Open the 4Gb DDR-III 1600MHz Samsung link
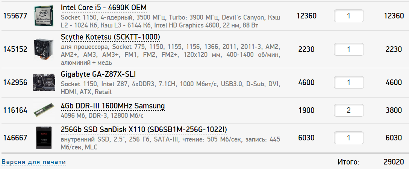409x169 pixels. point(113,106)
